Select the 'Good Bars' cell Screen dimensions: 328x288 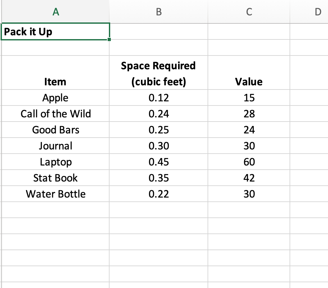point(55,130)
